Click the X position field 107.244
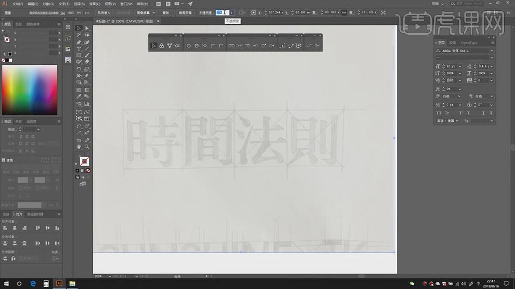Image resolution: width=515 pixels, height=289 pixels. pos(275,12)
